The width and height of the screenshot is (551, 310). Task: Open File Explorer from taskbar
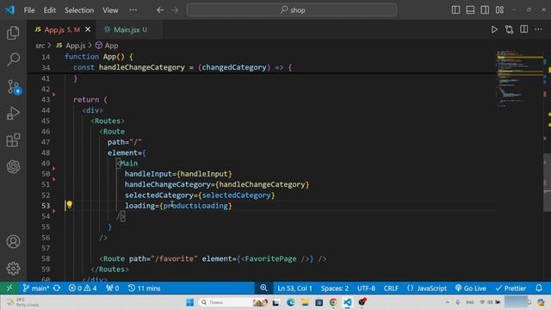pyautogui.click(x=305, y=302)
